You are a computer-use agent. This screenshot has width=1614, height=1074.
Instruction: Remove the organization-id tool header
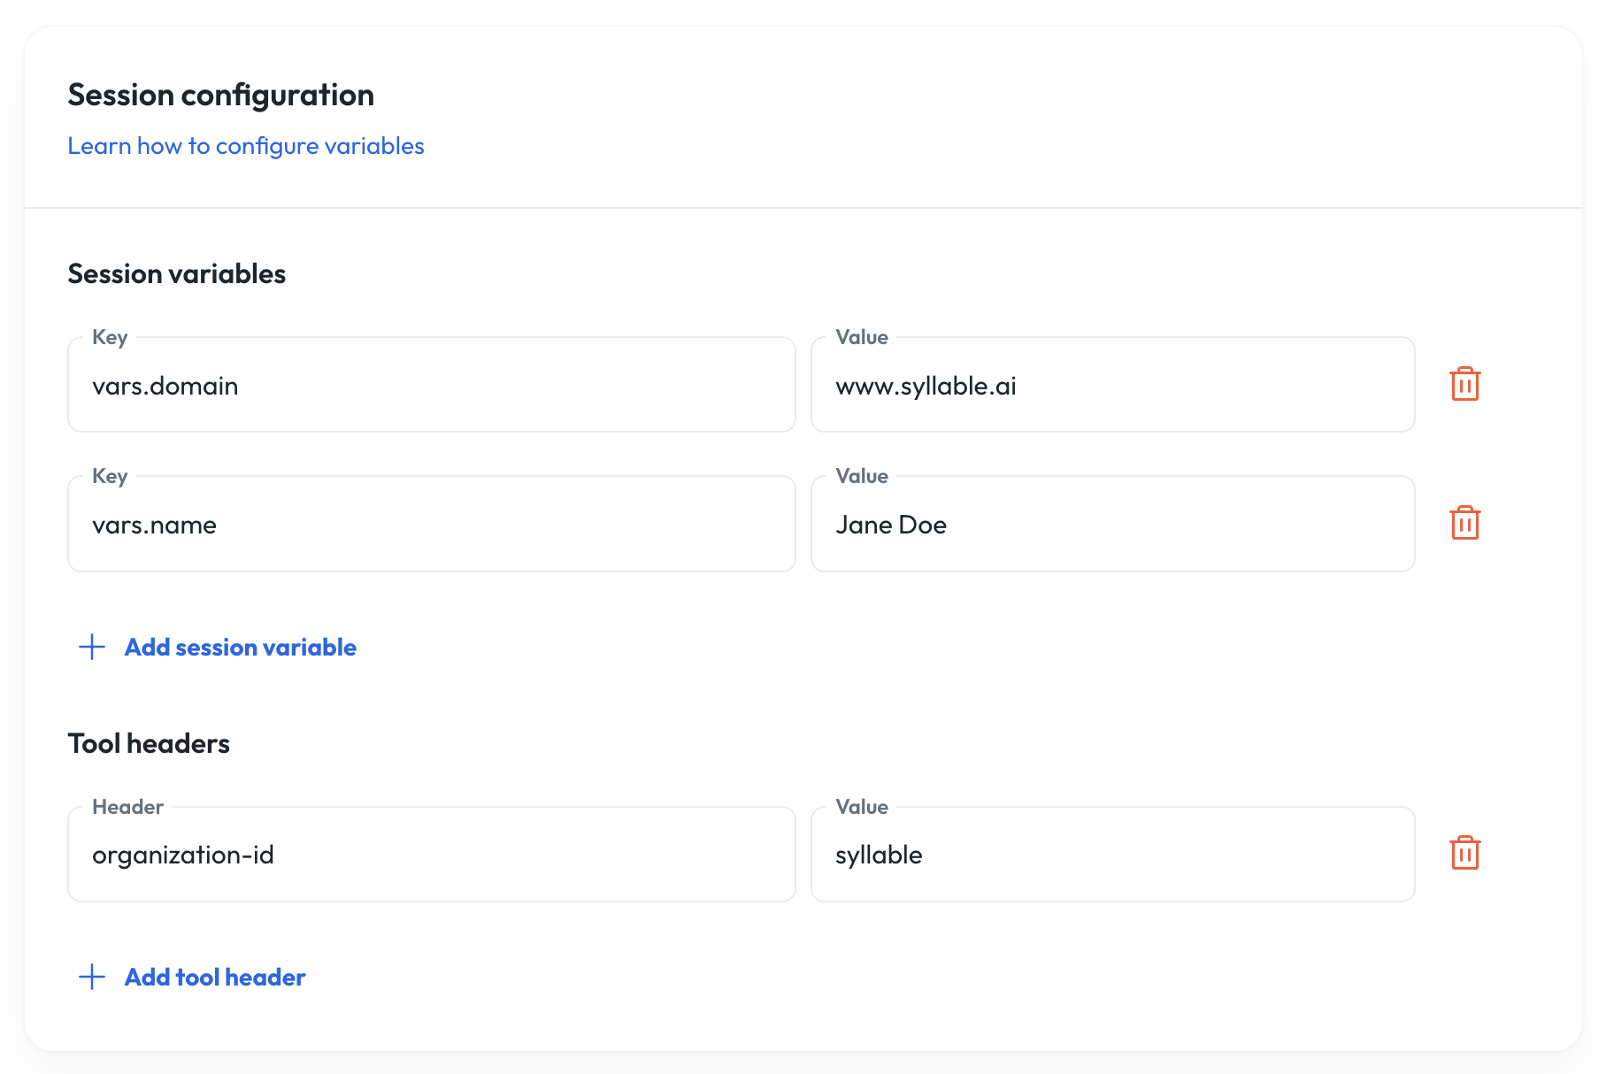(1464, 853)
